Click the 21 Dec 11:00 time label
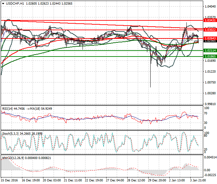 click(73, 180)
